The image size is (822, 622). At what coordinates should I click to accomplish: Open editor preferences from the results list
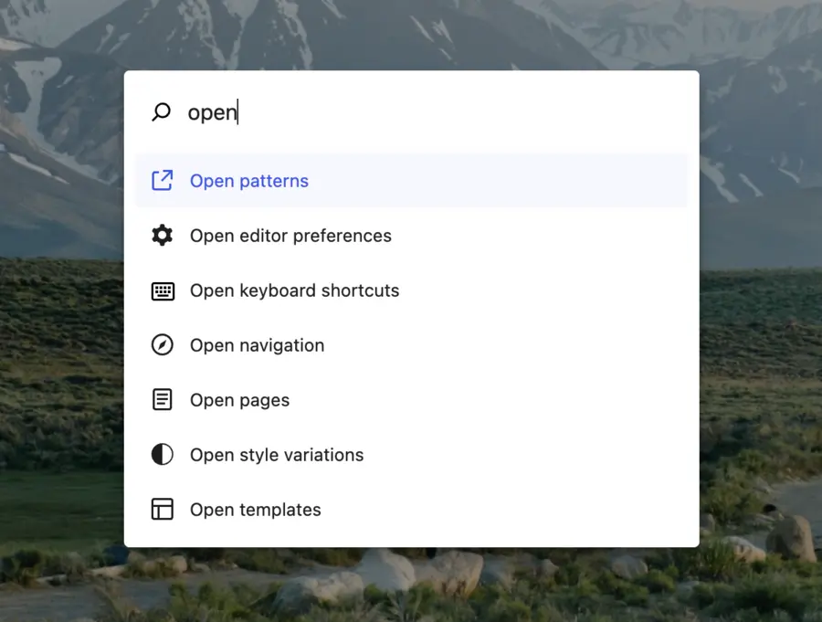point(290,235)
